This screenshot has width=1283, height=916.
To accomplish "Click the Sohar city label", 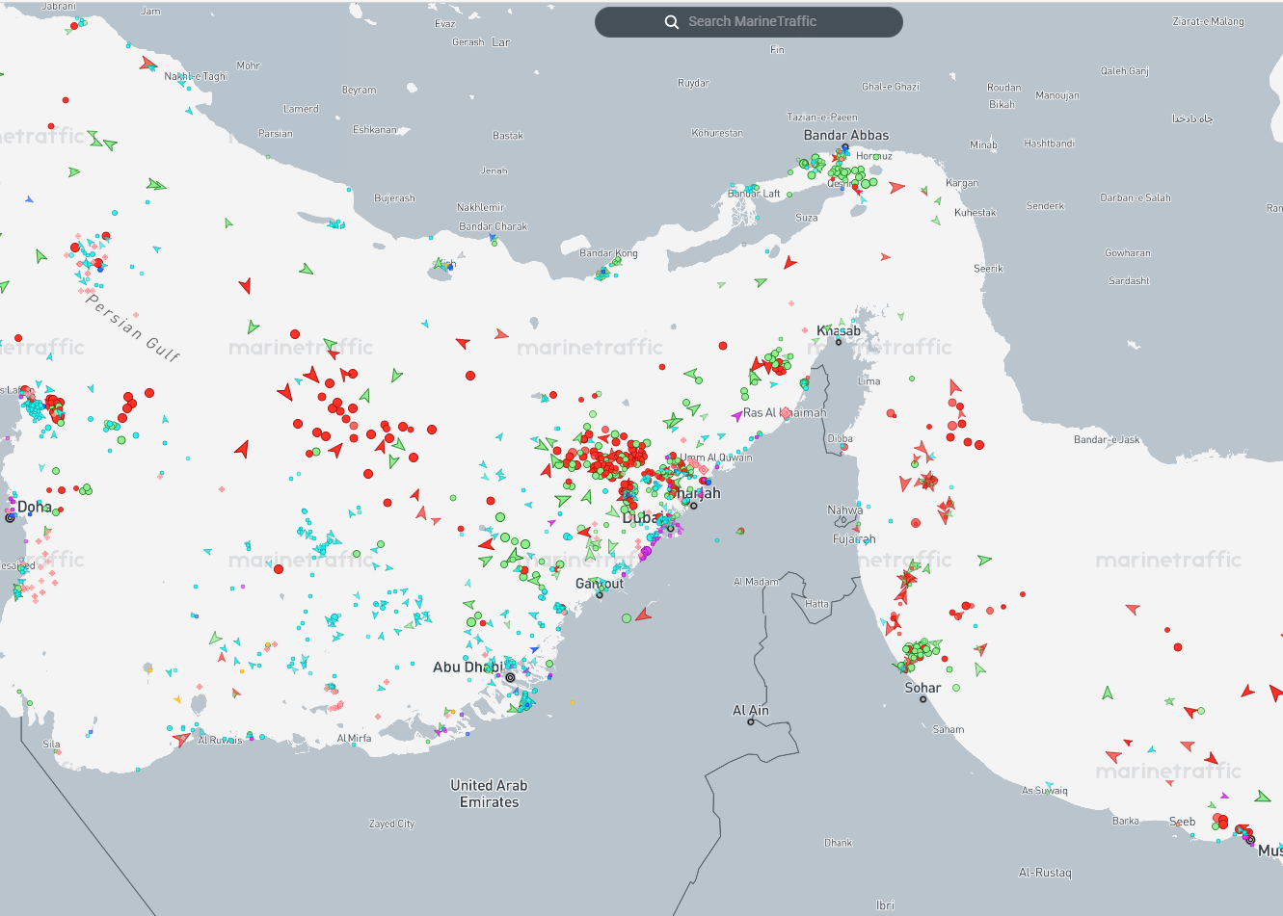I will click(922, 688).
